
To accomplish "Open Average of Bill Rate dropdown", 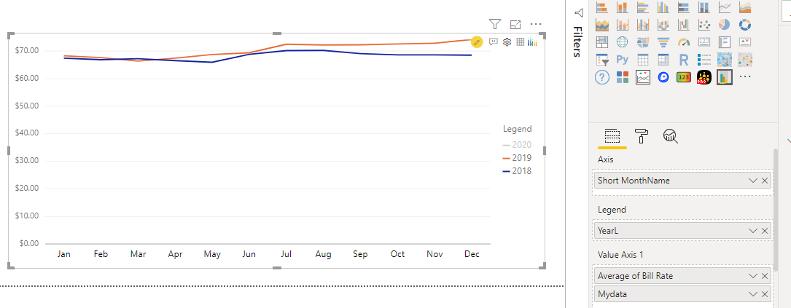I will tap(753, 276).
